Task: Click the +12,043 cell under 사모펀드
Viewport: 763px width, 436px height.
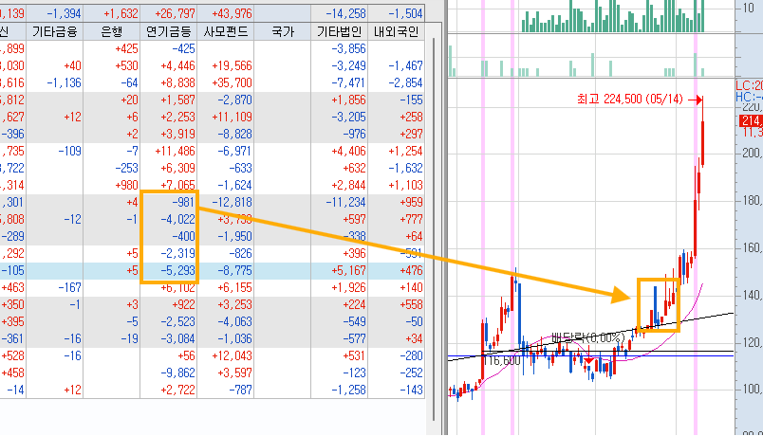Action: coord(232,355)
